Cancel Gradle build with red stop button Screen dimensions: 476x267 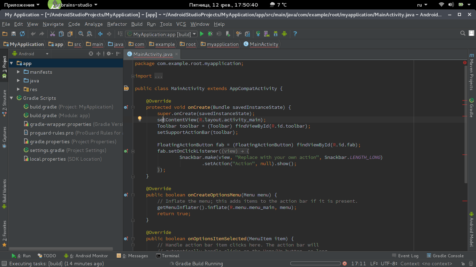tap(345, 264)
